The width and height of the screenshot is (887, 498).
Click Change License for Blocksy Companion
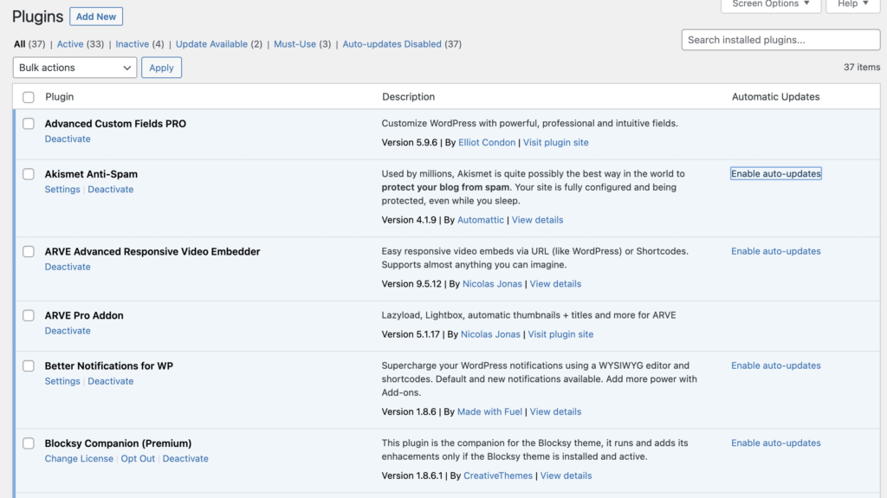(x=79, y=458)
